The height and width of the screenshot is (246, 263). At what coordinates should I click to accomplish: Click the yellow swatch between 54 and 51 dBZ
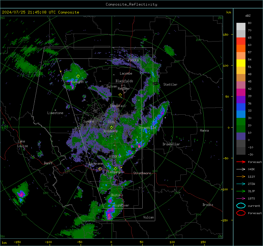pyautogui.click(x=241, y=63)
